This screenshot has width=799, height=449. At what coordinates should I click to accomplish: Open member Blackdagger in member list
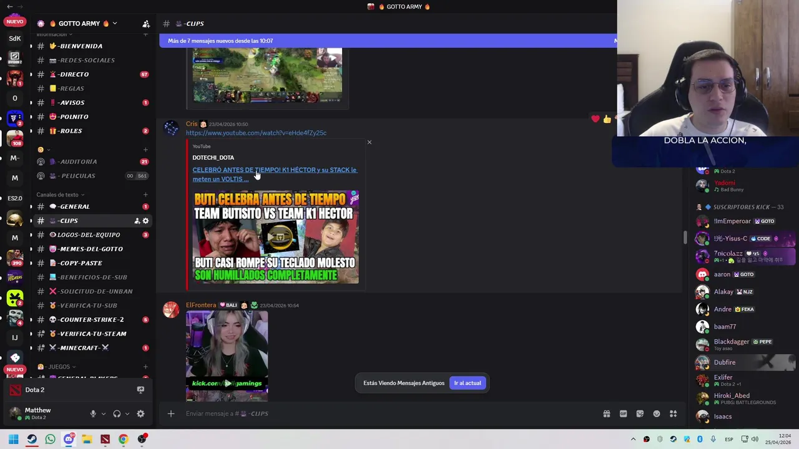tap(745, 344)
